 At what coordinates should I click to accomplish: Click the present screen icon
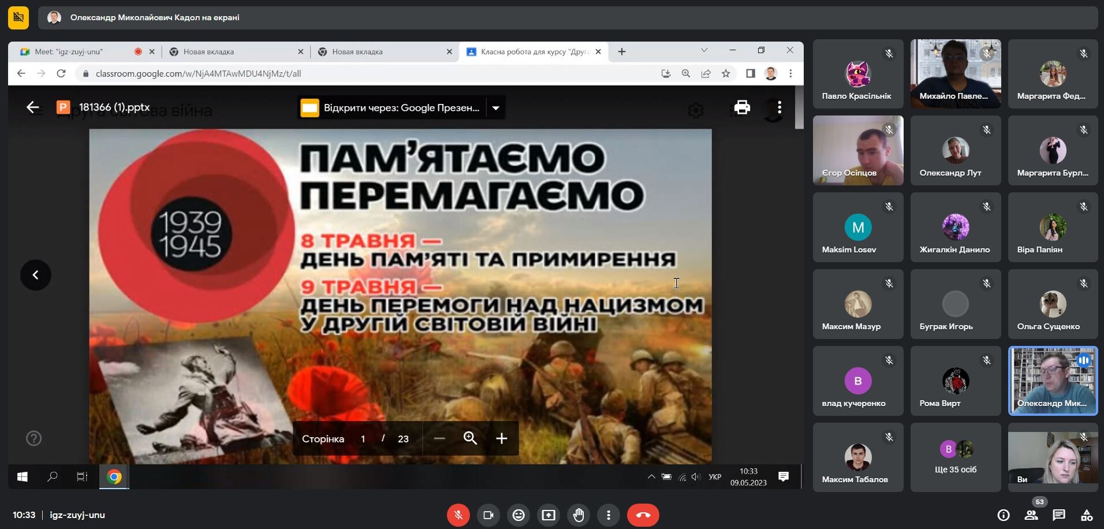(549, 515)
